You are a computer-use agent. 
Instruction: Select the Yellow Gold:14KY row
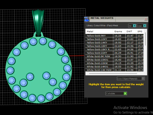click(x=114, y=42)
